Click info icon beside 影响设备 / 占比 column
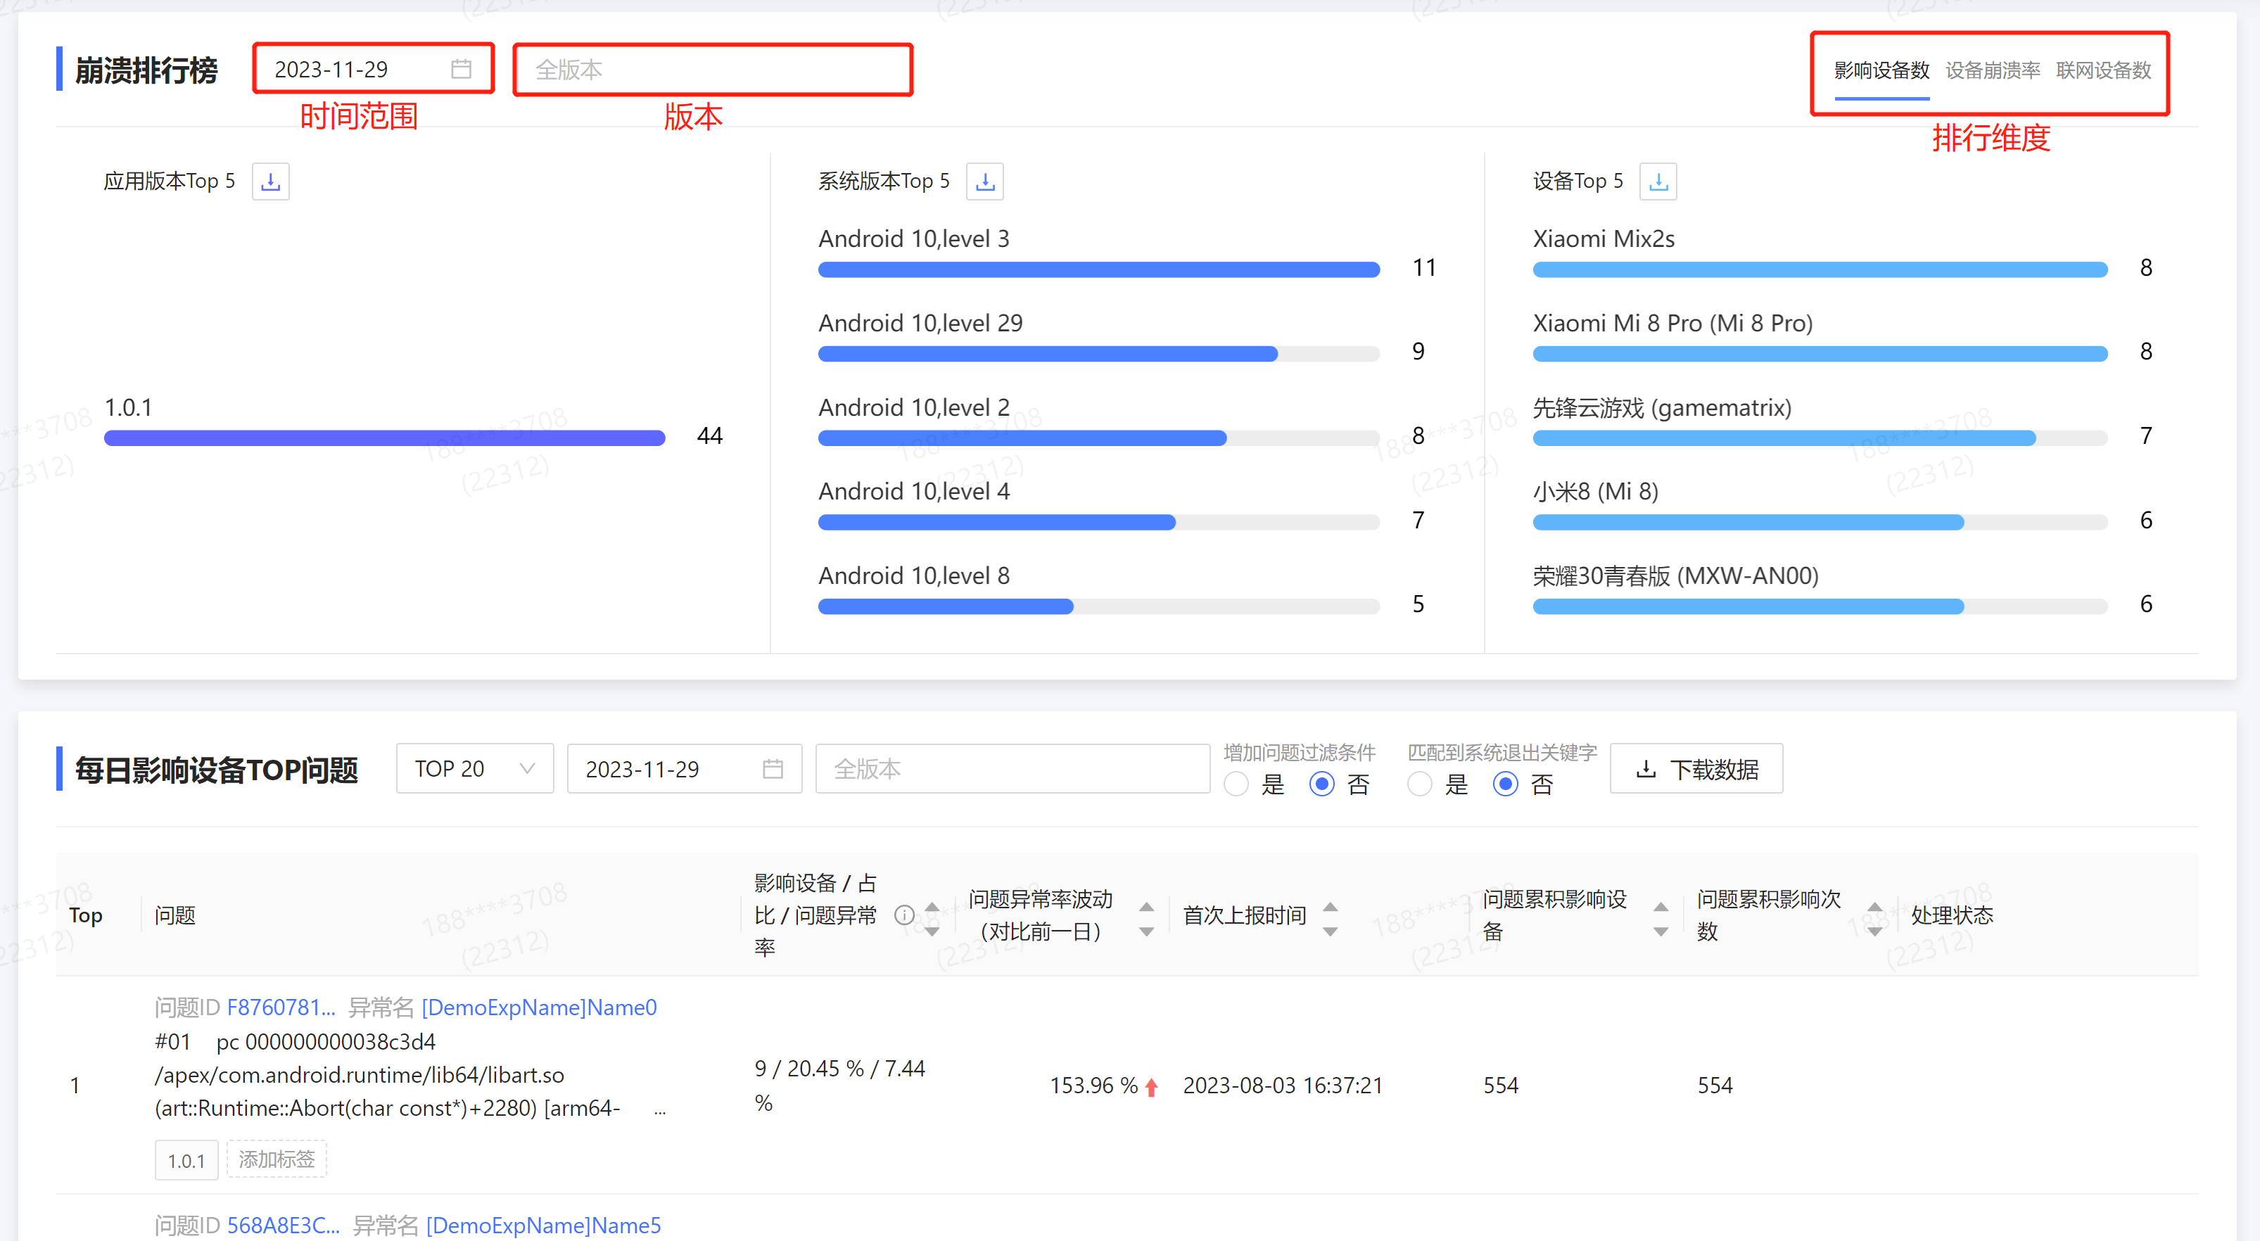Screen dimensions: 2260x1241 903,915
